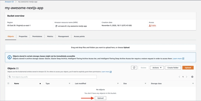Open Amazon S3 breadcrumb link
This screenshot has height=101, width=201.
(x=9, y=2)
